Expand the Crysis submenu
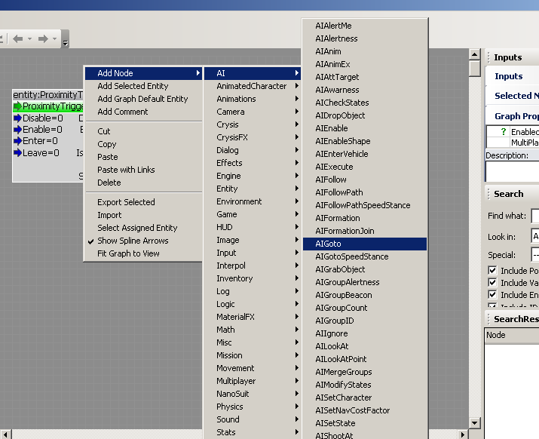Viewport: 539px width, 439px height. (x=253, y=124)
